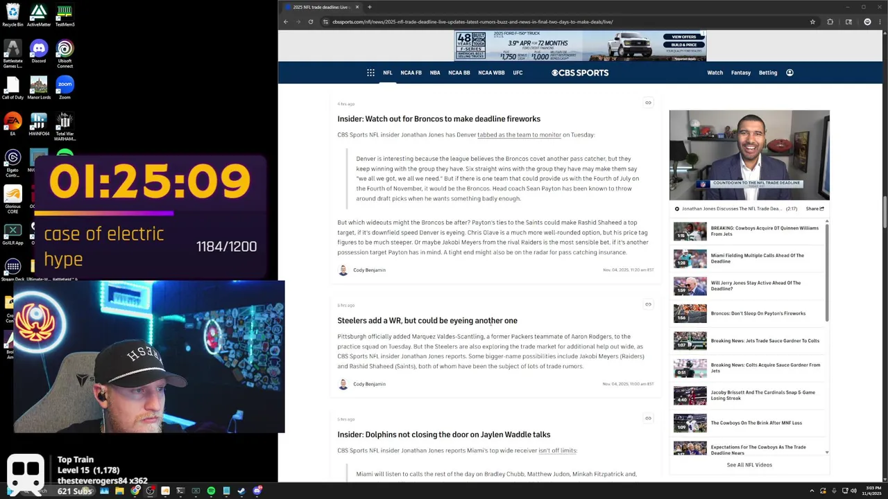The height and width of the screenshot is (499, 888).
Task: Open the CBS Sports grid menu icon
Action: point(370,73)
